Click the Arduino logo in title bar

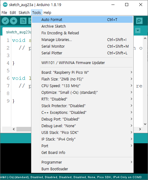(5, 5)
